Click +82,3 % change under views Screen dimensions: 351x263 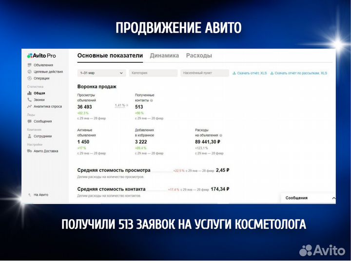coord(83,113)
